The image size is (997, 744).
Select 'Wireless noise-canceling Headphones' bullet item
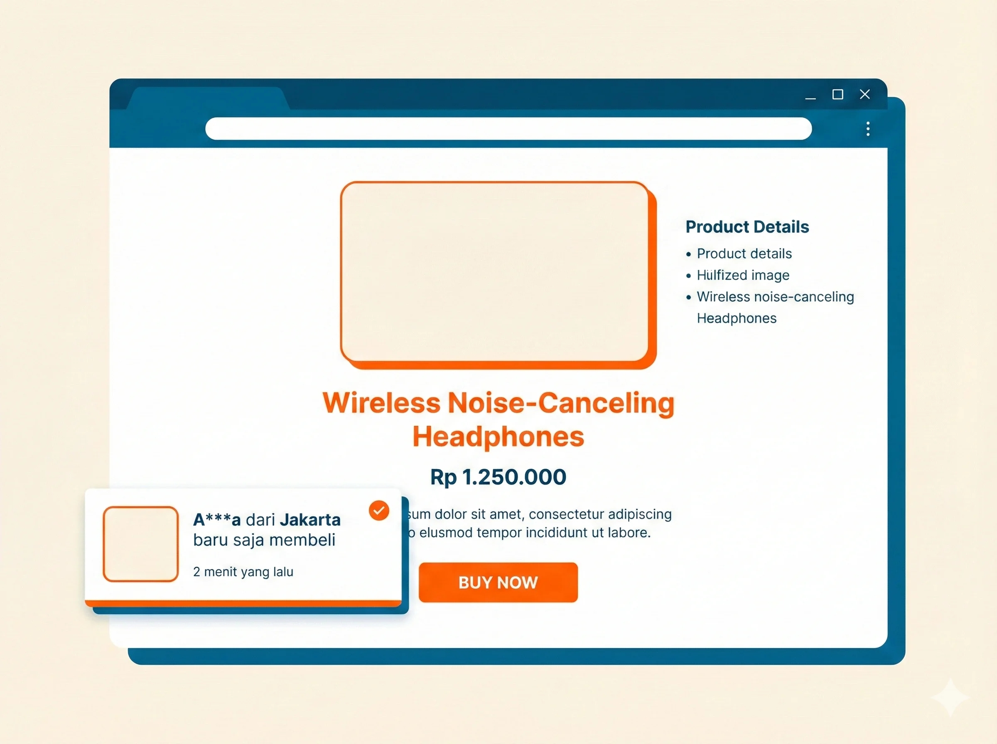pyautogui.click(x=775, y=297)
